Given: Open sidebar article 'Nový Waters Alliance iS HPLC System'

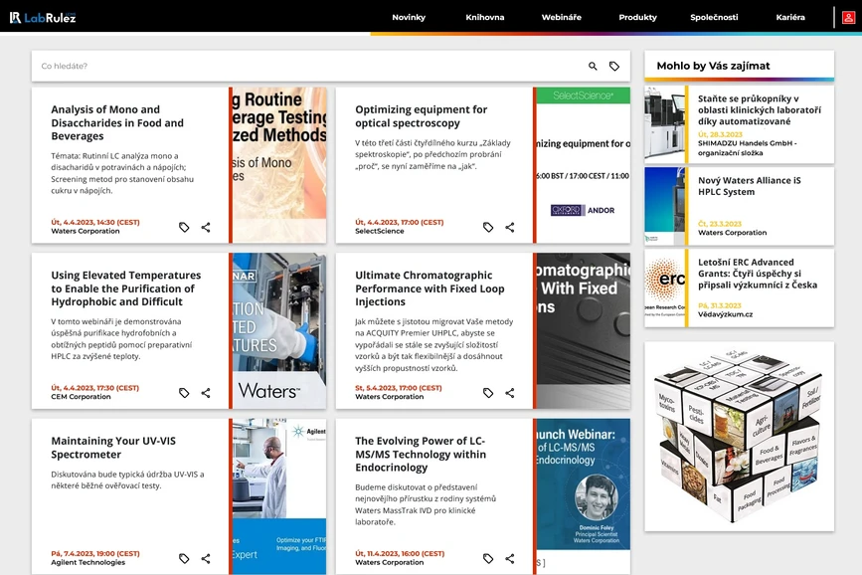Looking at the screenshot, I should (750, 186).
